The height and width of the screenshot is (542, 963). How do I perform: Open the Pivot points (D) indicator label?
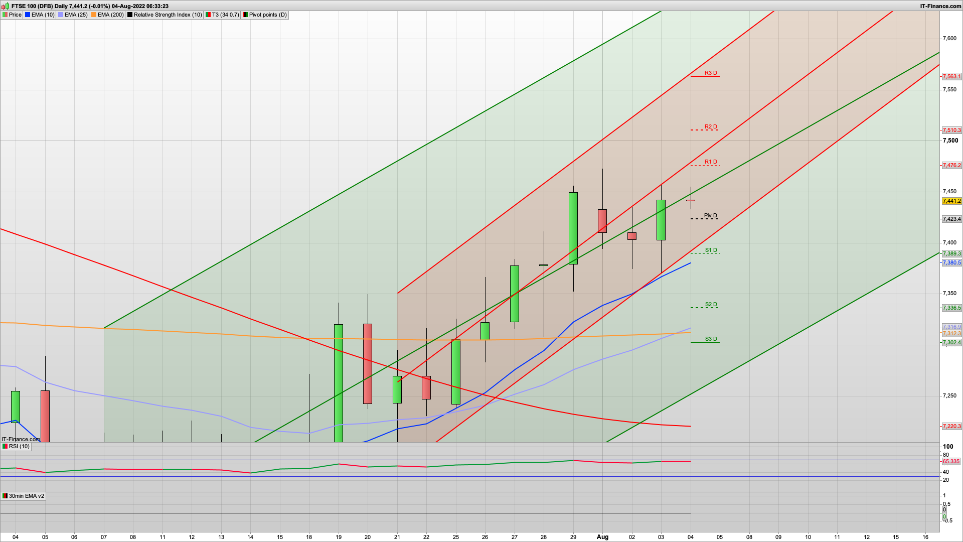[x=268, y=15]
